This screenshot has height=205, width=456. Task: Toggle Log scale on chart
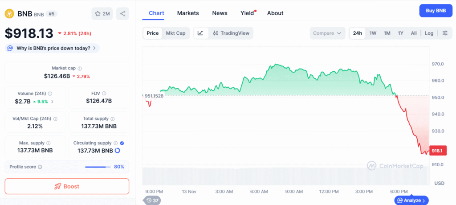point(429,33)
